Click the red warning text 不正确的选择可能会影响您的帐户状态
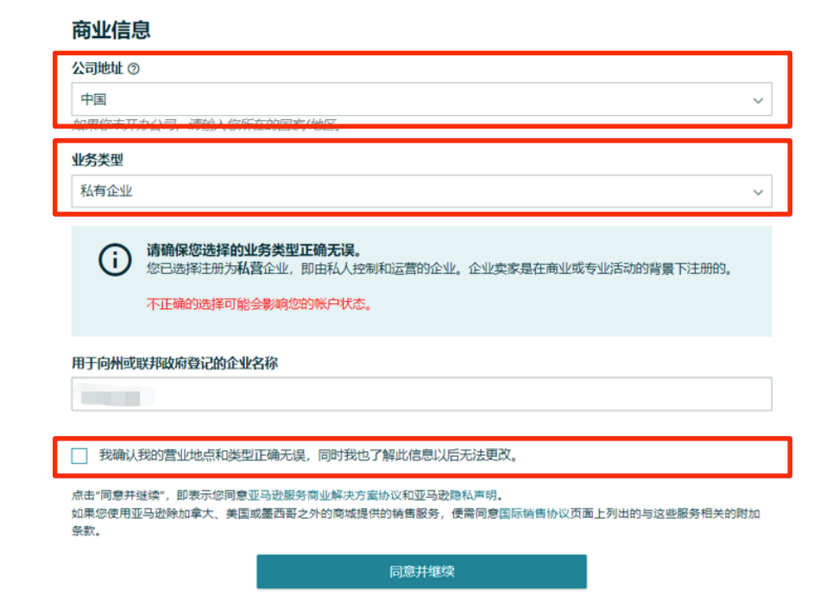The image size is (833, 614). [x=259, y=304]
